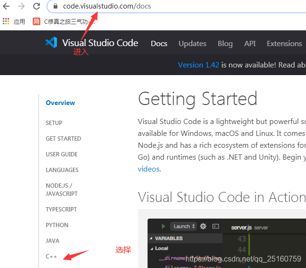Click the Visual Studio Code in Action heading
306x268 pixels.
(222, 197)
